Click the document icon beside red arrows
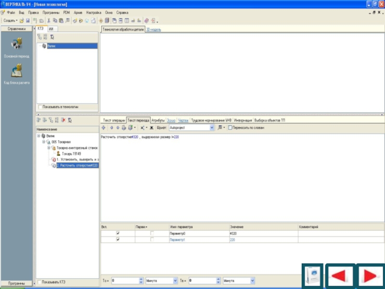Screen dimensions: 385x289 pos(312,276)
